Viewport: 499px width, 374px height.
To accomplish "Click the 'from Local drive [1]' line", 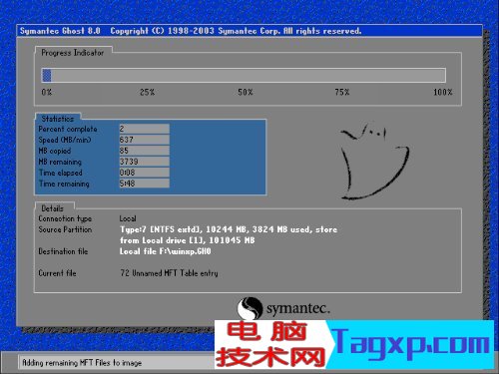I will pyautogui.click(x=188, y=240).
